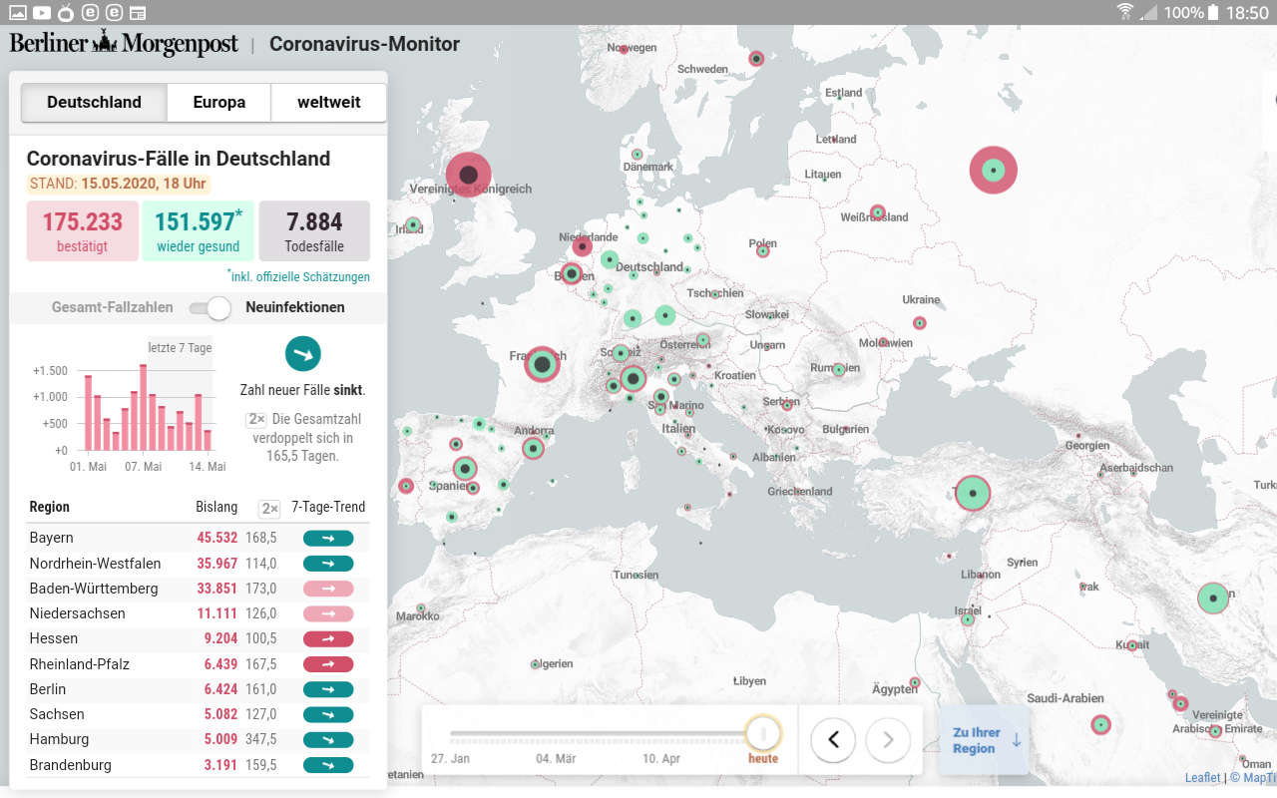Select the Bayern region row
Image resolution: width=1277 pixels, height=798 pixels.
198,538
